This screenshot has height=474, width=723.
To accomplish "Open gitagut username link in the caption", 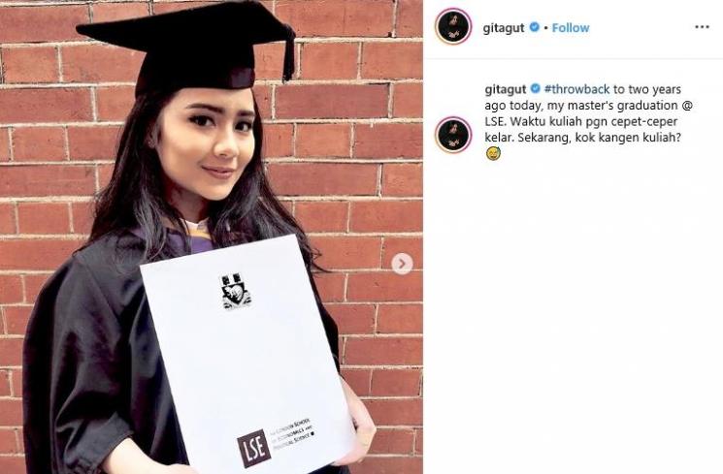I will pos(506,89).
